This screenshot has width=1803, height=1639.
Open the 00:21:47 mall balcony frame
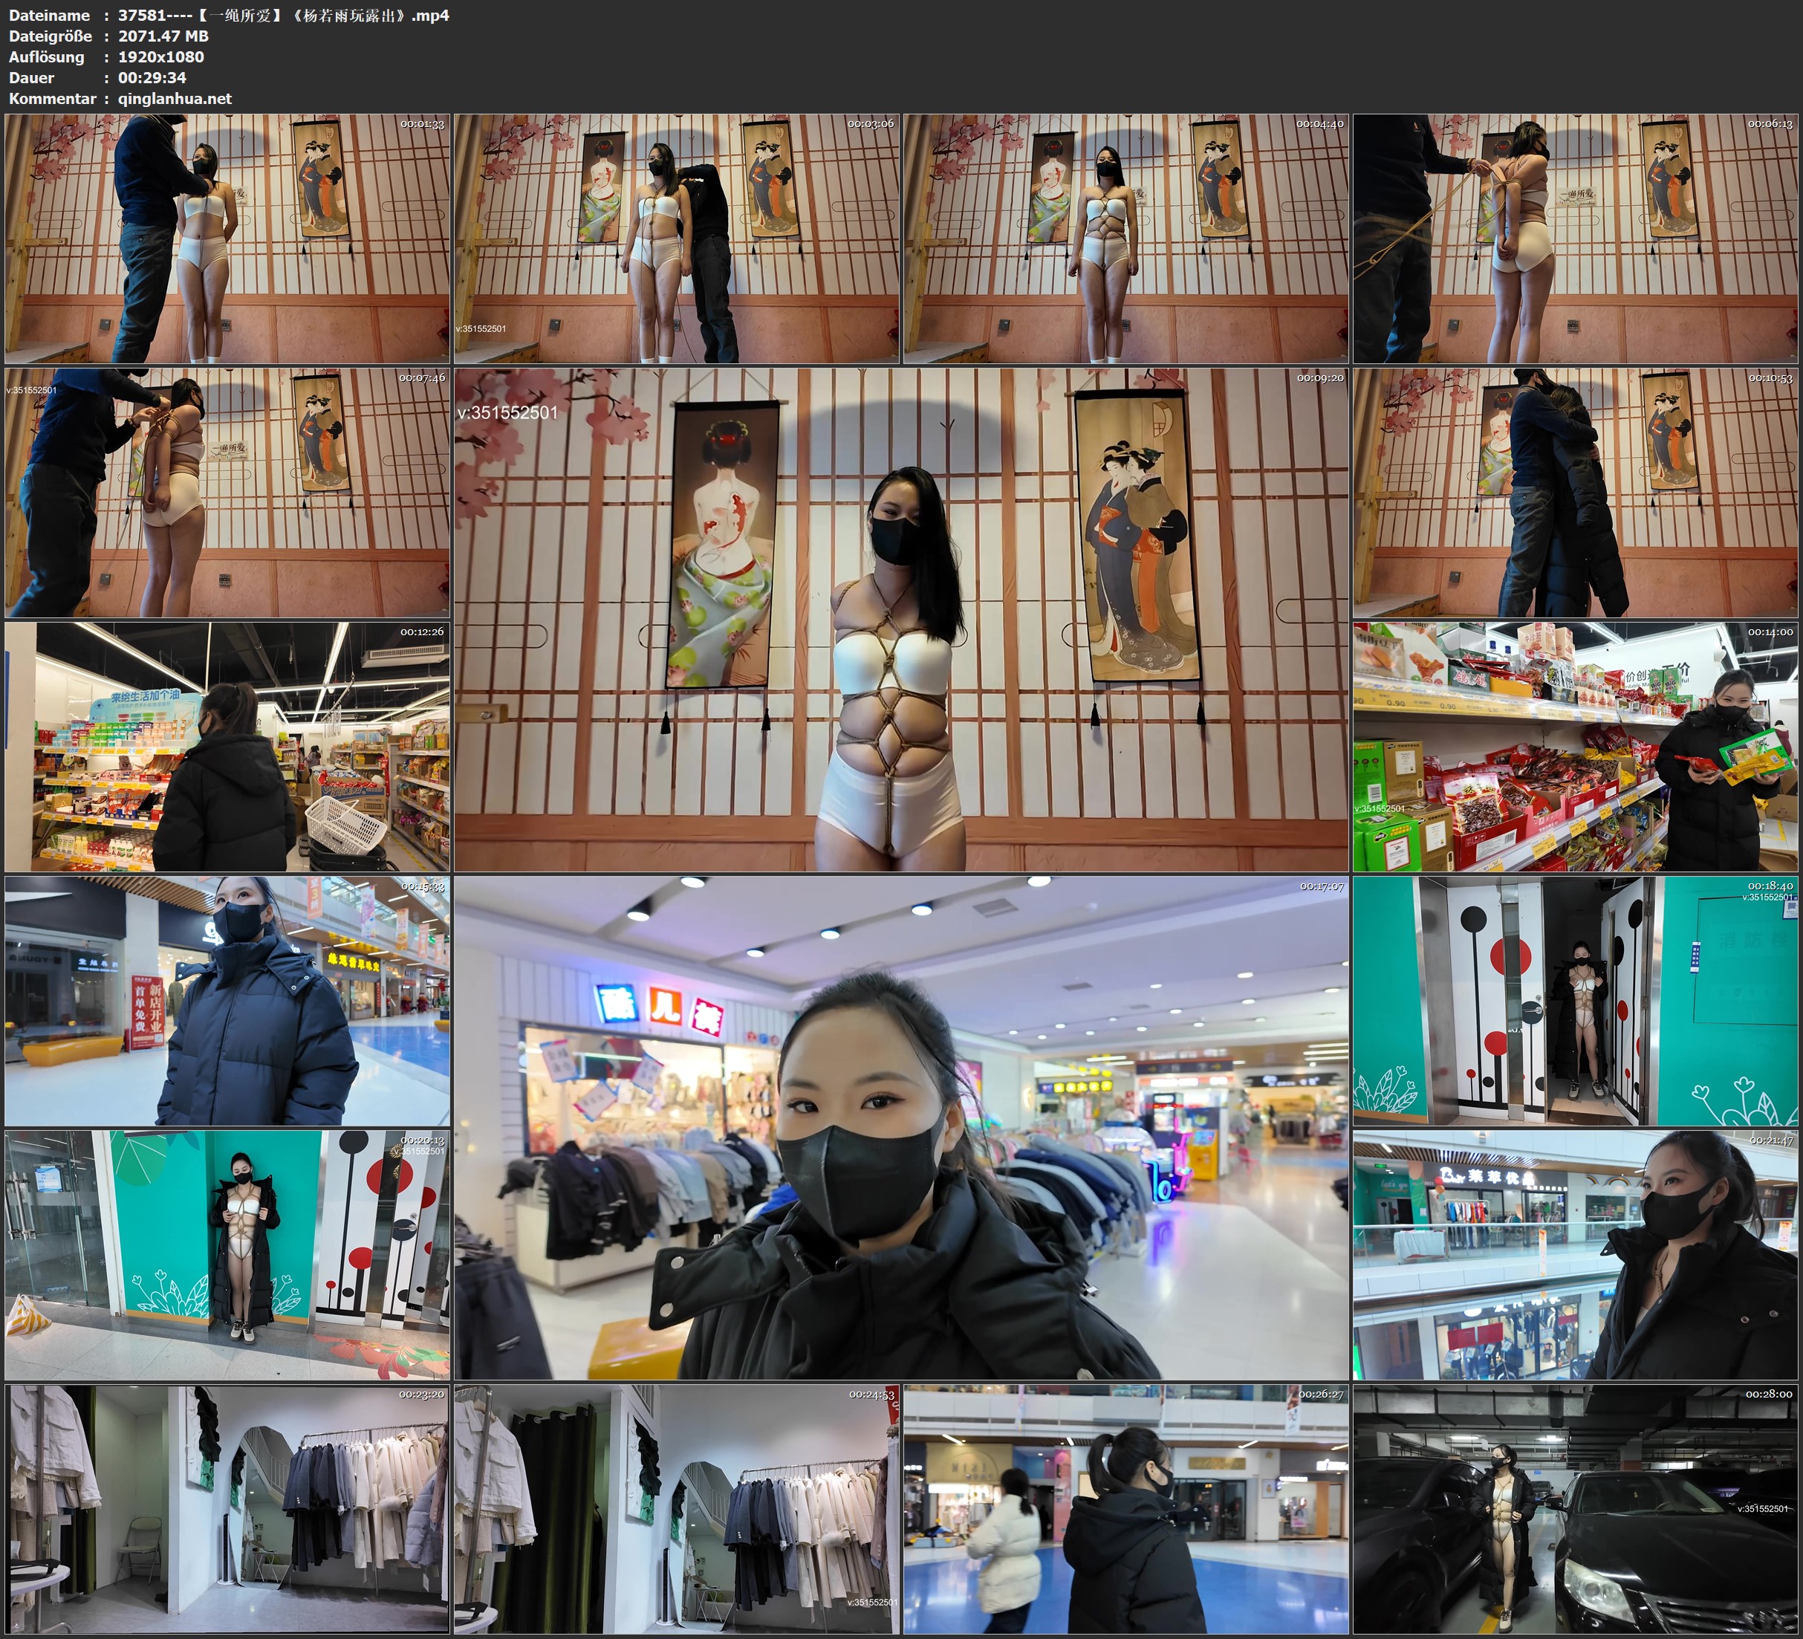[x=1575, y=1254]
